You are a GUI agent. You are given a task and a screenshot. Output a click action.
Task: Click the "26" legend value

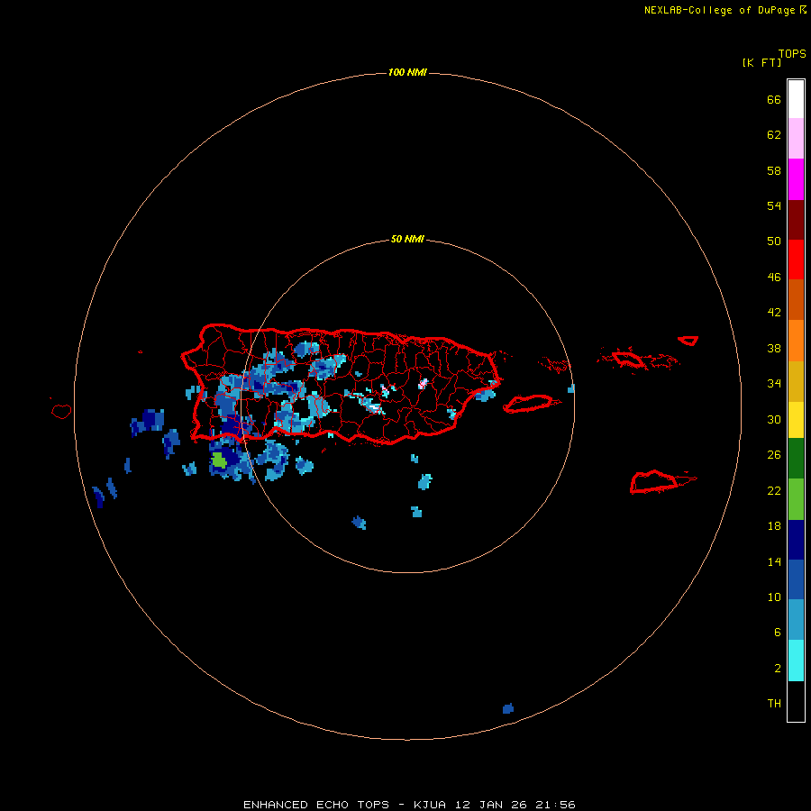[774, 455]
